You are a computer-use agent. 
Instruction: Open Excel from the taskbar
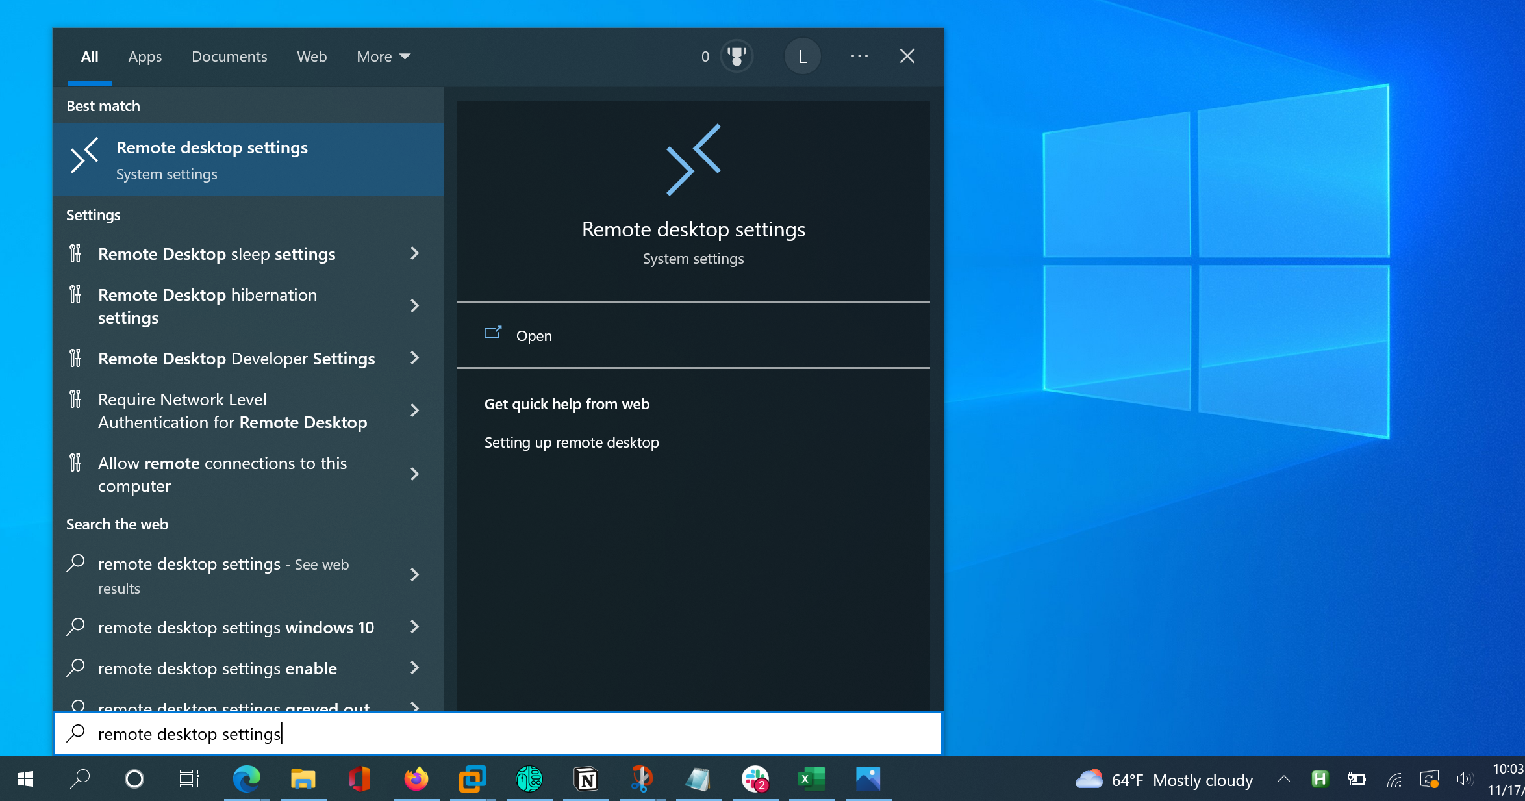click(x=811, y=778)
